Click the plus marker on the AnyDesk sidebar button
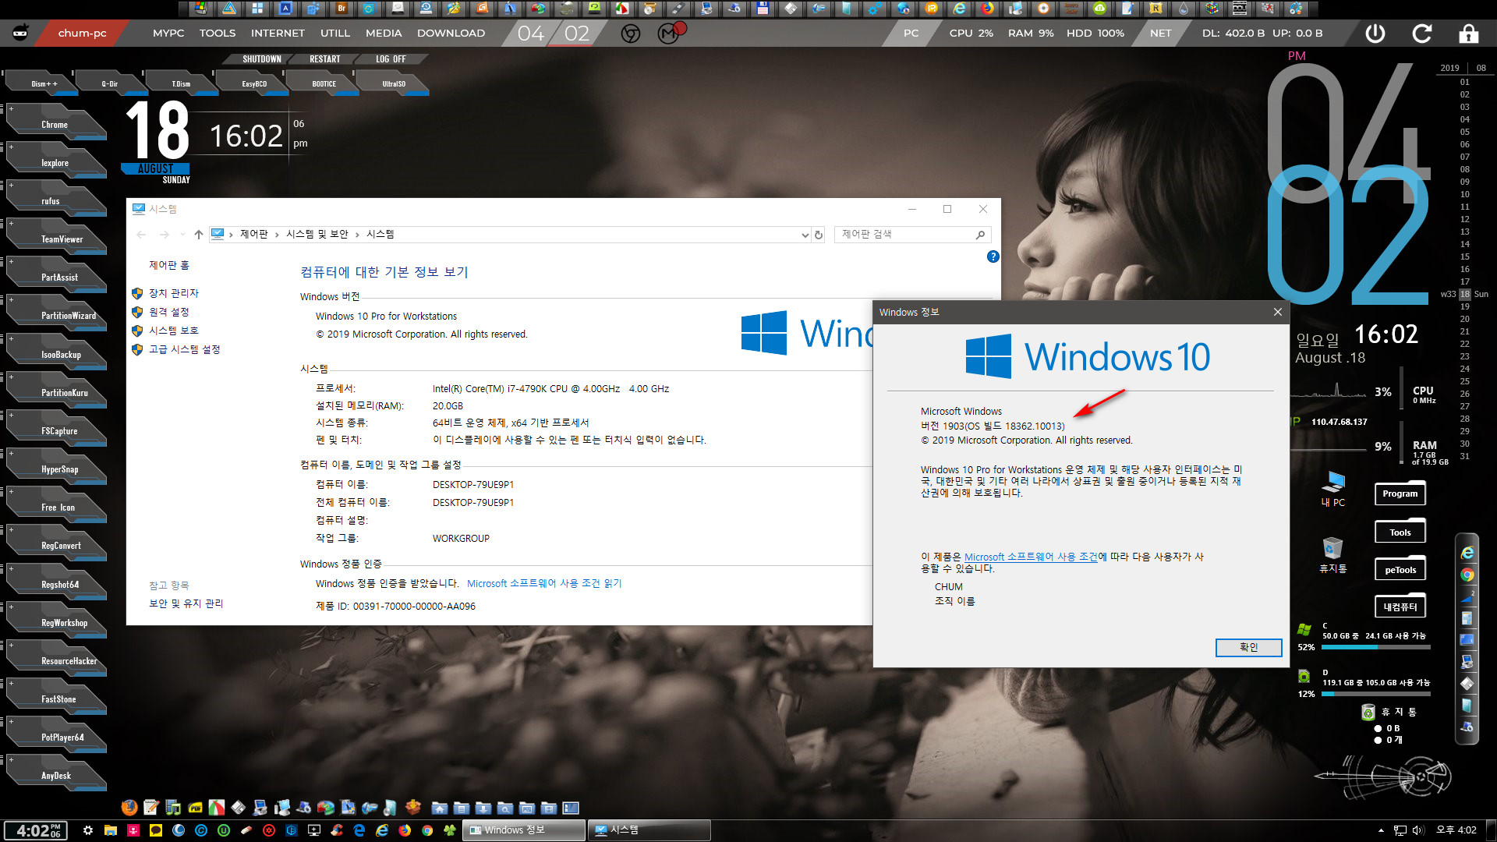The height and width of the screenshot is (842, 1497). pos(11,759)
